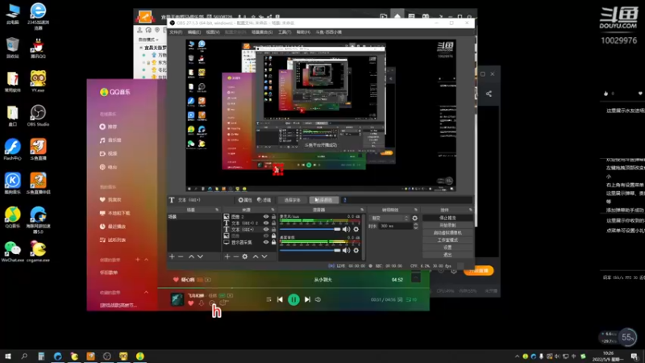Click the current song album cover in QQ音乐
645x363 pixels.
tap(177, 299)
